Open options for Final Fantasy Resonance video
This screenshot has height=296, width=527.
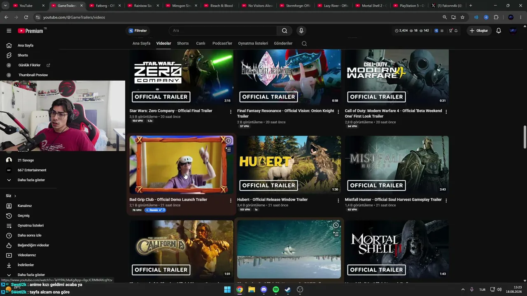pos(338,111)
